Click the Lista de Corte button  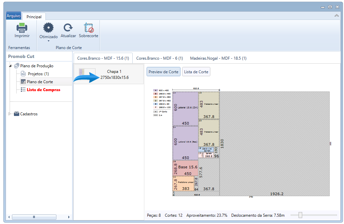tap(196, 72)
